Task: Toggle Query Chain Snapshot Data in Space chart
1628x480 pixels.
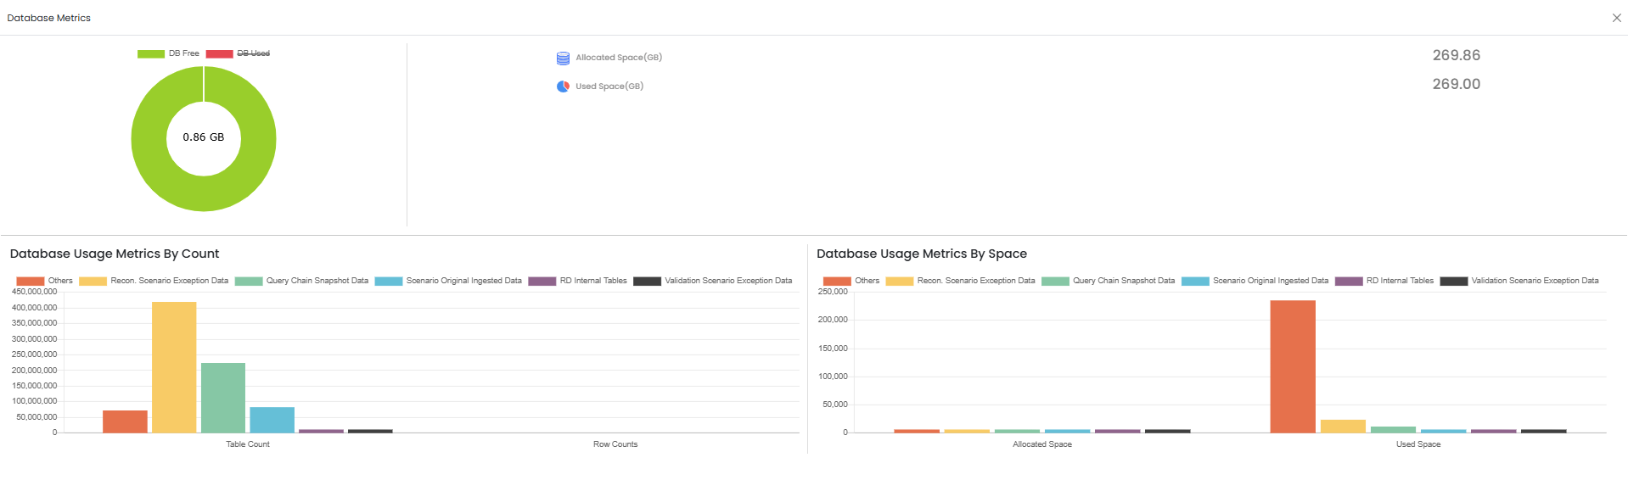Action: point(1108,281)
